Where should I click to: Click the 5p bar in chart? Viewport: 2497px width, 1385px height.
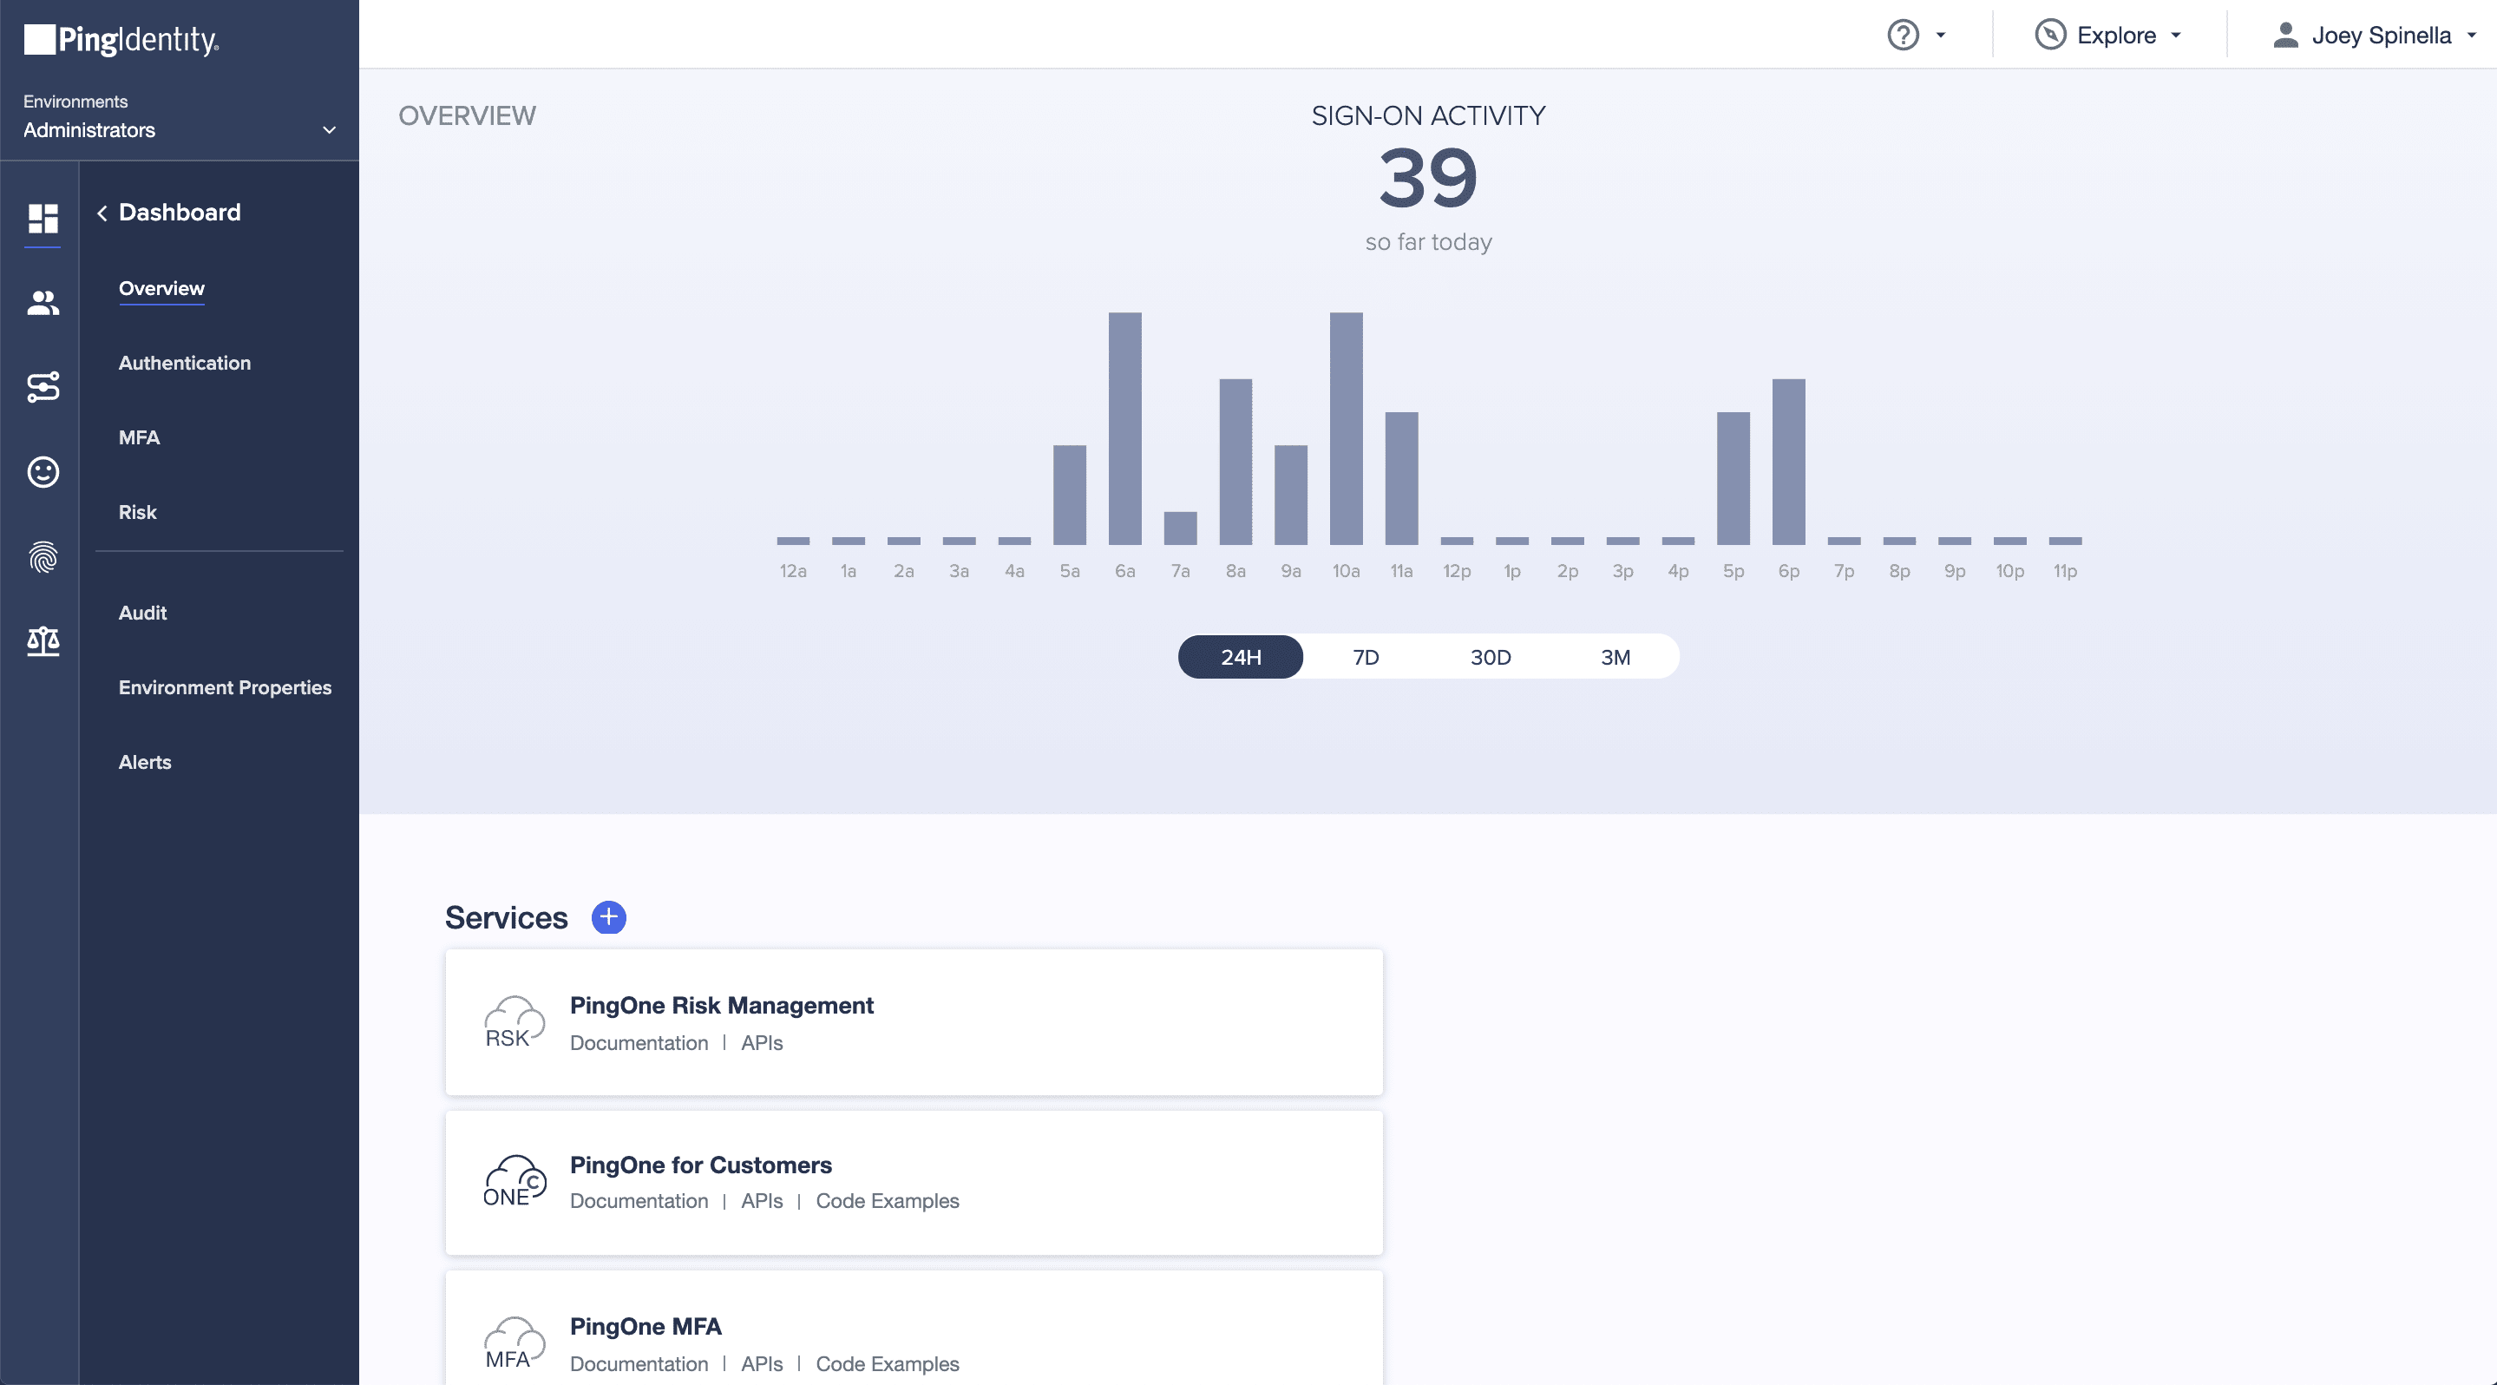[x=1733, y=478]
